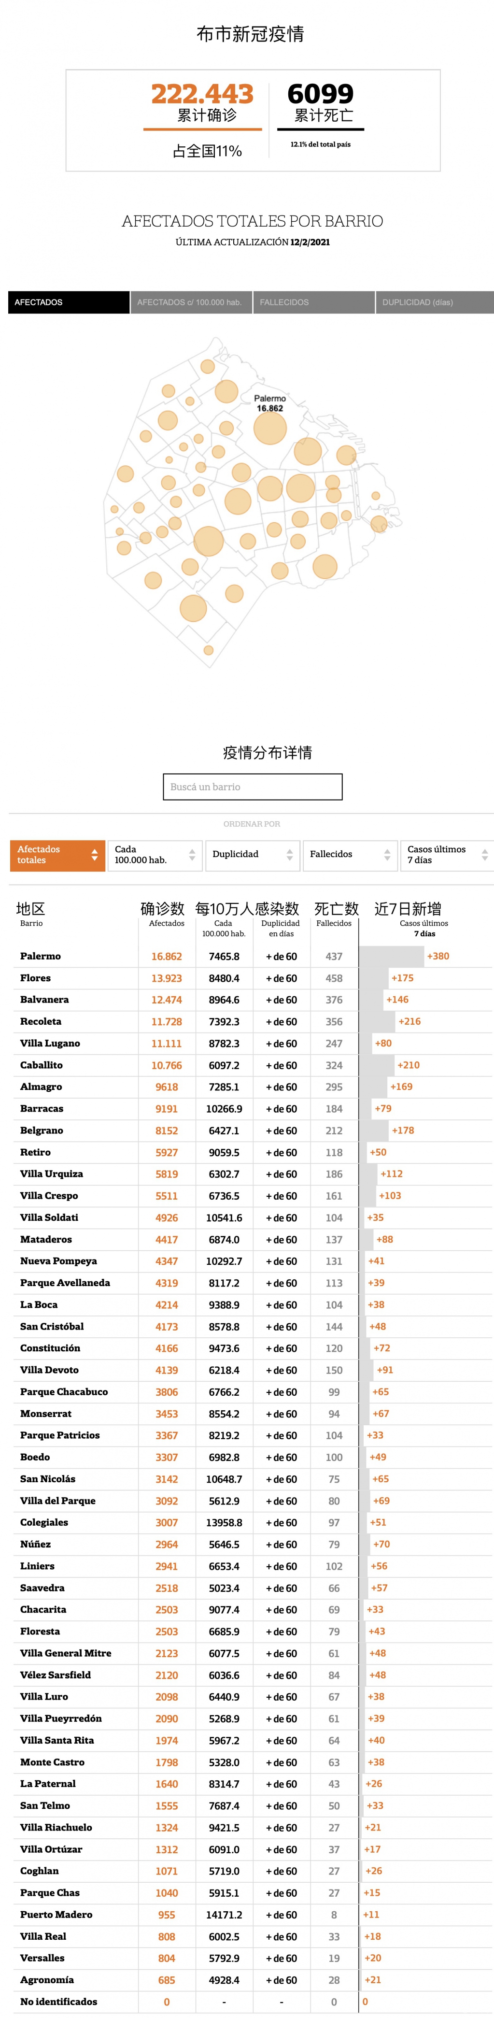The image size is (494, 2018).
Task: Click sort arrows on Afectados totales
Action: (x=94, y=855)
